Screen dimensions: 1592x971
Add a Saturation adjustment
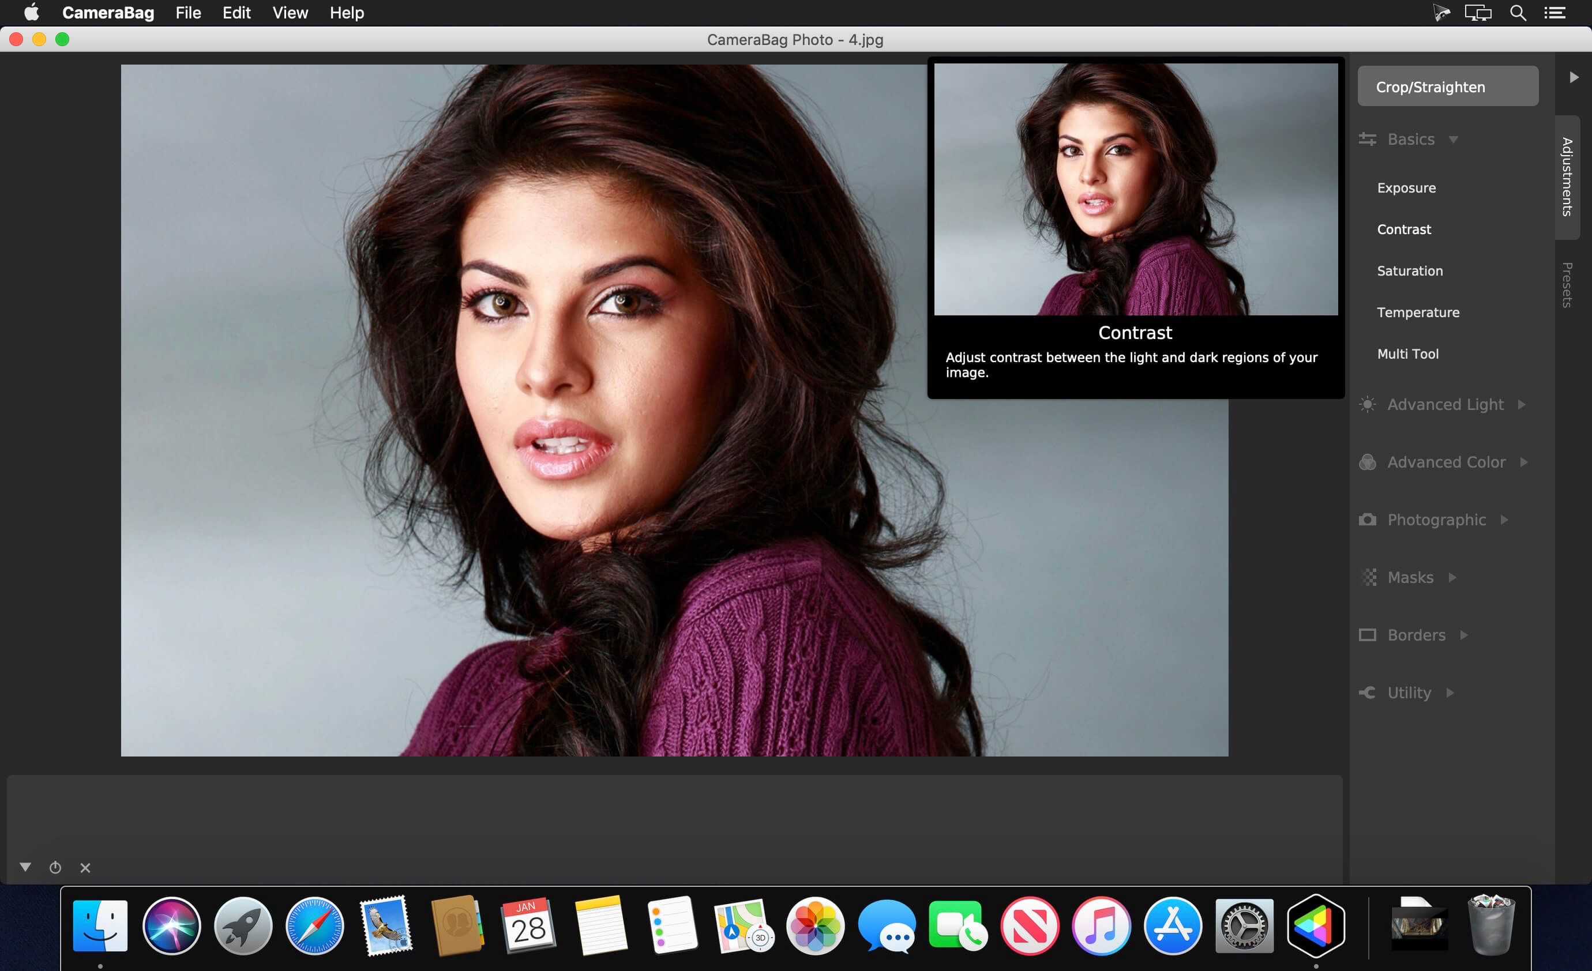click(1410, 270)
